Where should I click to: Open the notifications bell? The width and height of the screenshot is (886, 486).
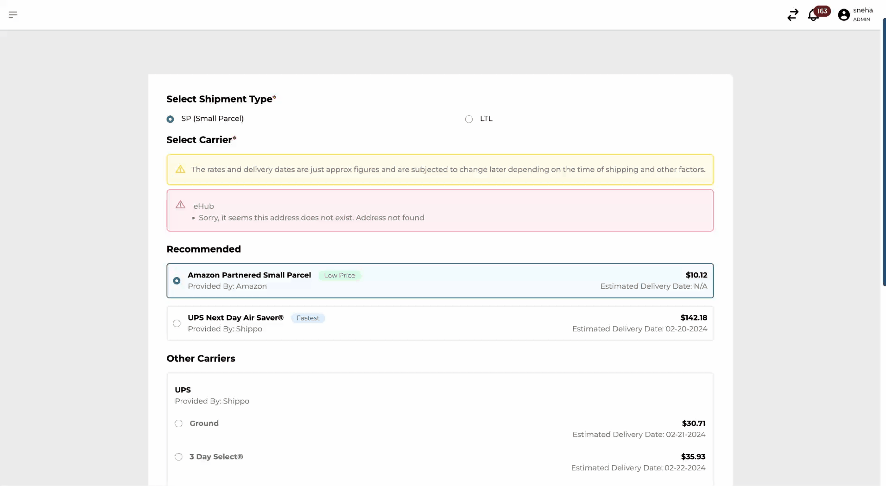812,16
